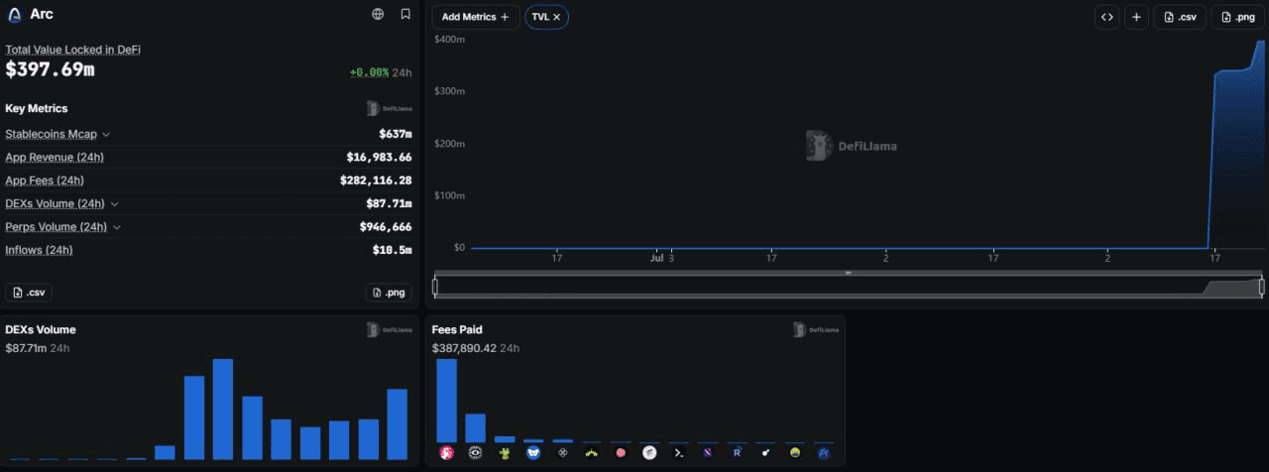
Task: Click the timeline range slider track
Action: click(848, 287)
